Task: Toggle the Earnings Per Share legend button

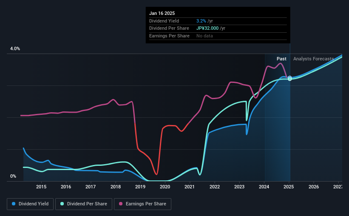Action: coord(142,204)
